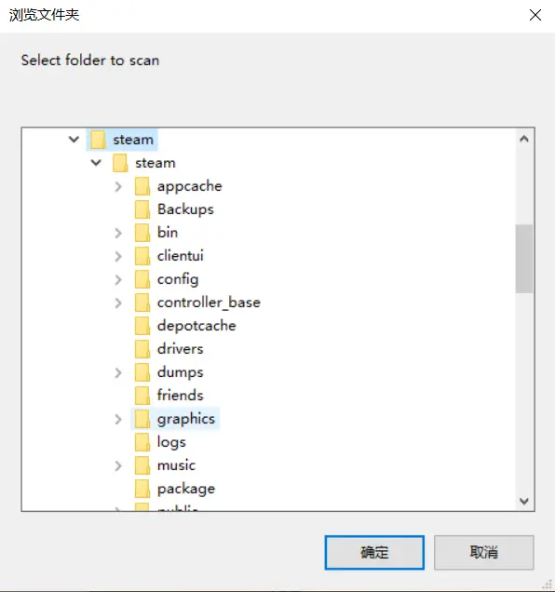
Task: Click the depotcache folder icon
Action: pos(142,326)
